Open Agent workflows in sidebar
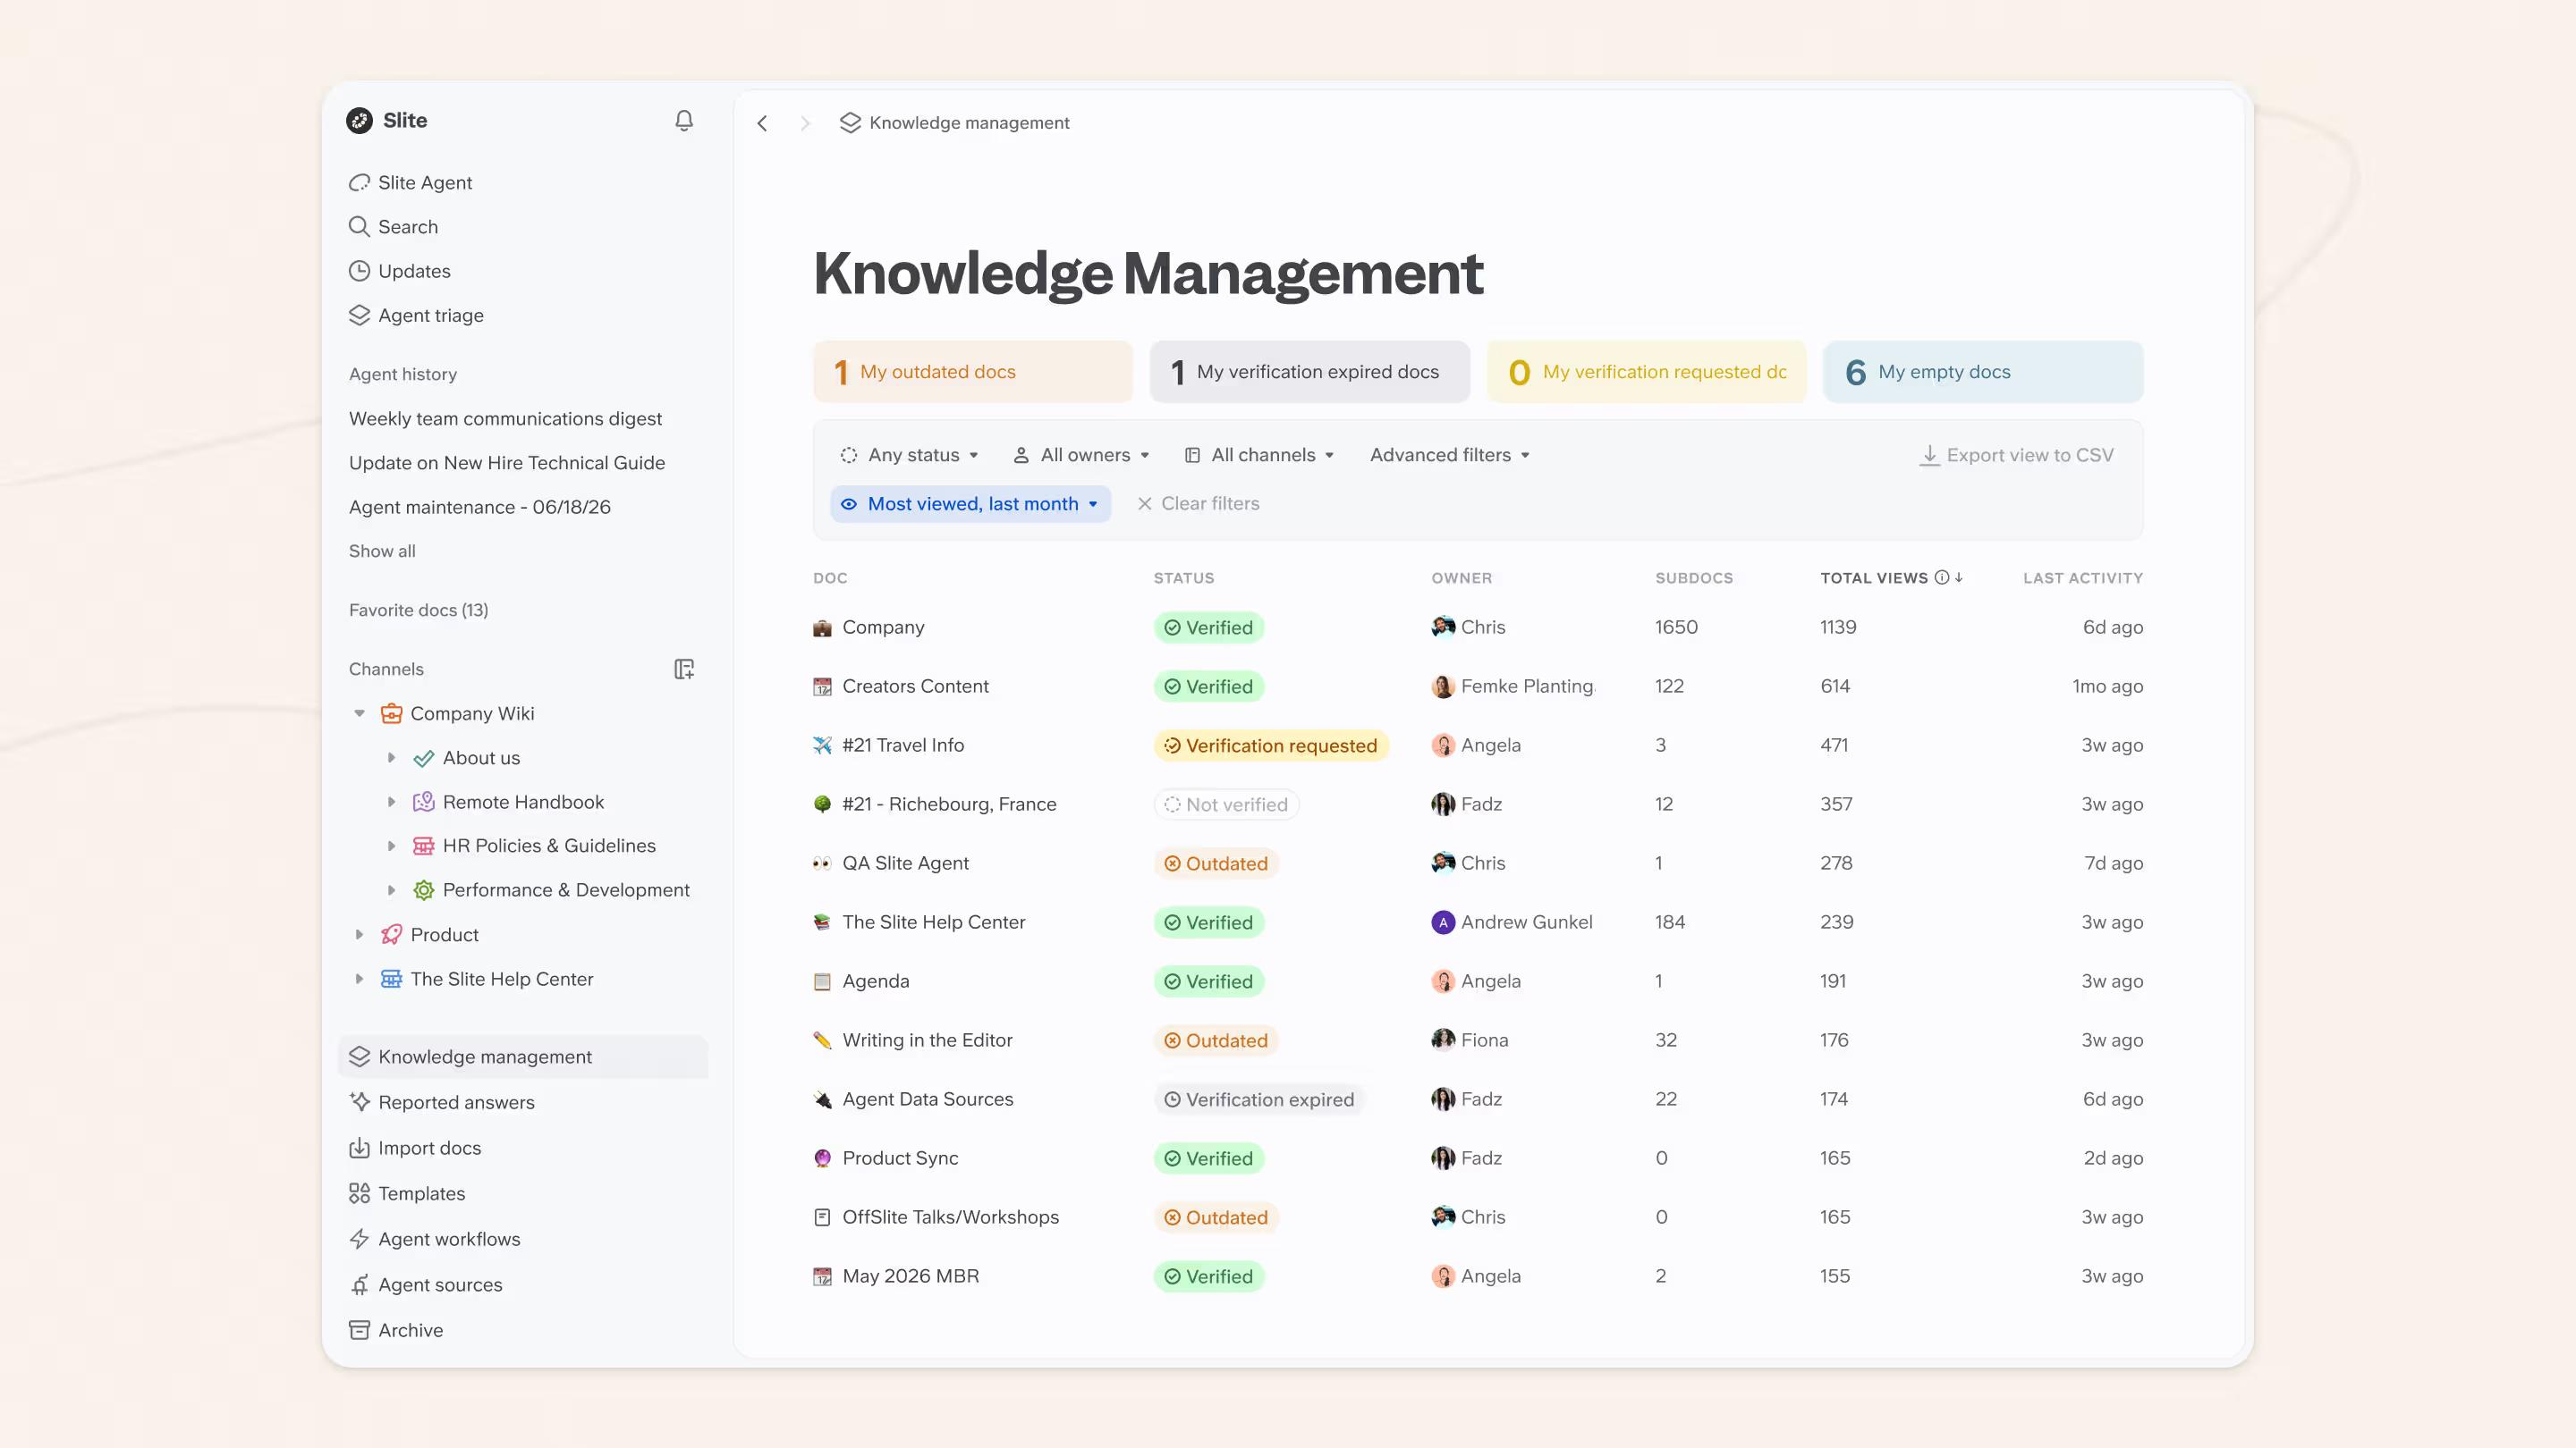Screen dimensions: 2576x1448 click(434, 1239)
